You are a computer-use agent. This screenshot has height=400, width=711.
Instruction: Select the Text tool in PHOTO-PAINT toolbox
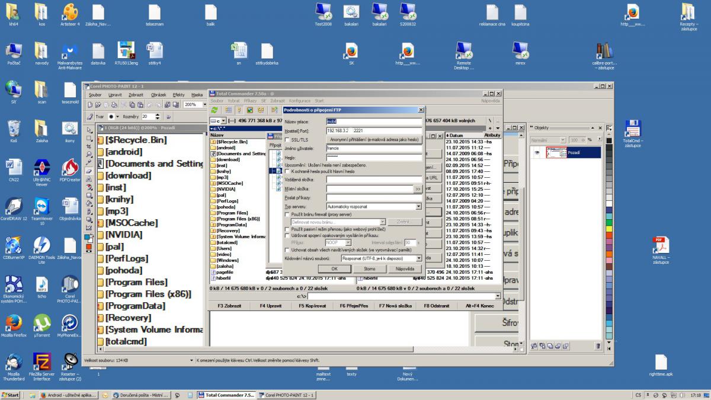89,179
